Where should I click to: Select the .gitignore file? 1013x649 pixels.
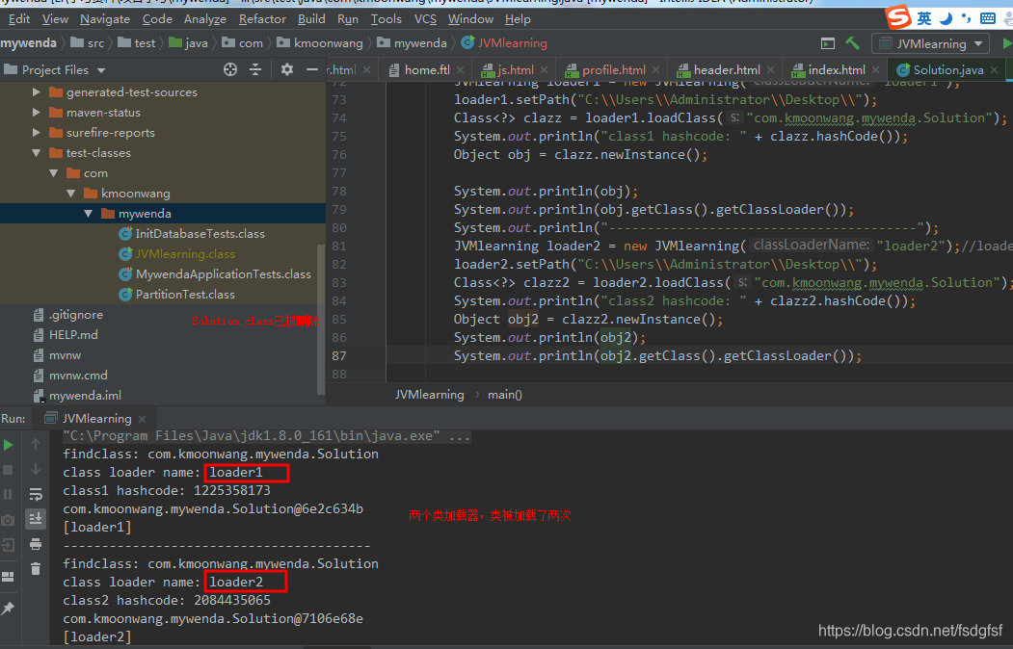coord(67,315)
